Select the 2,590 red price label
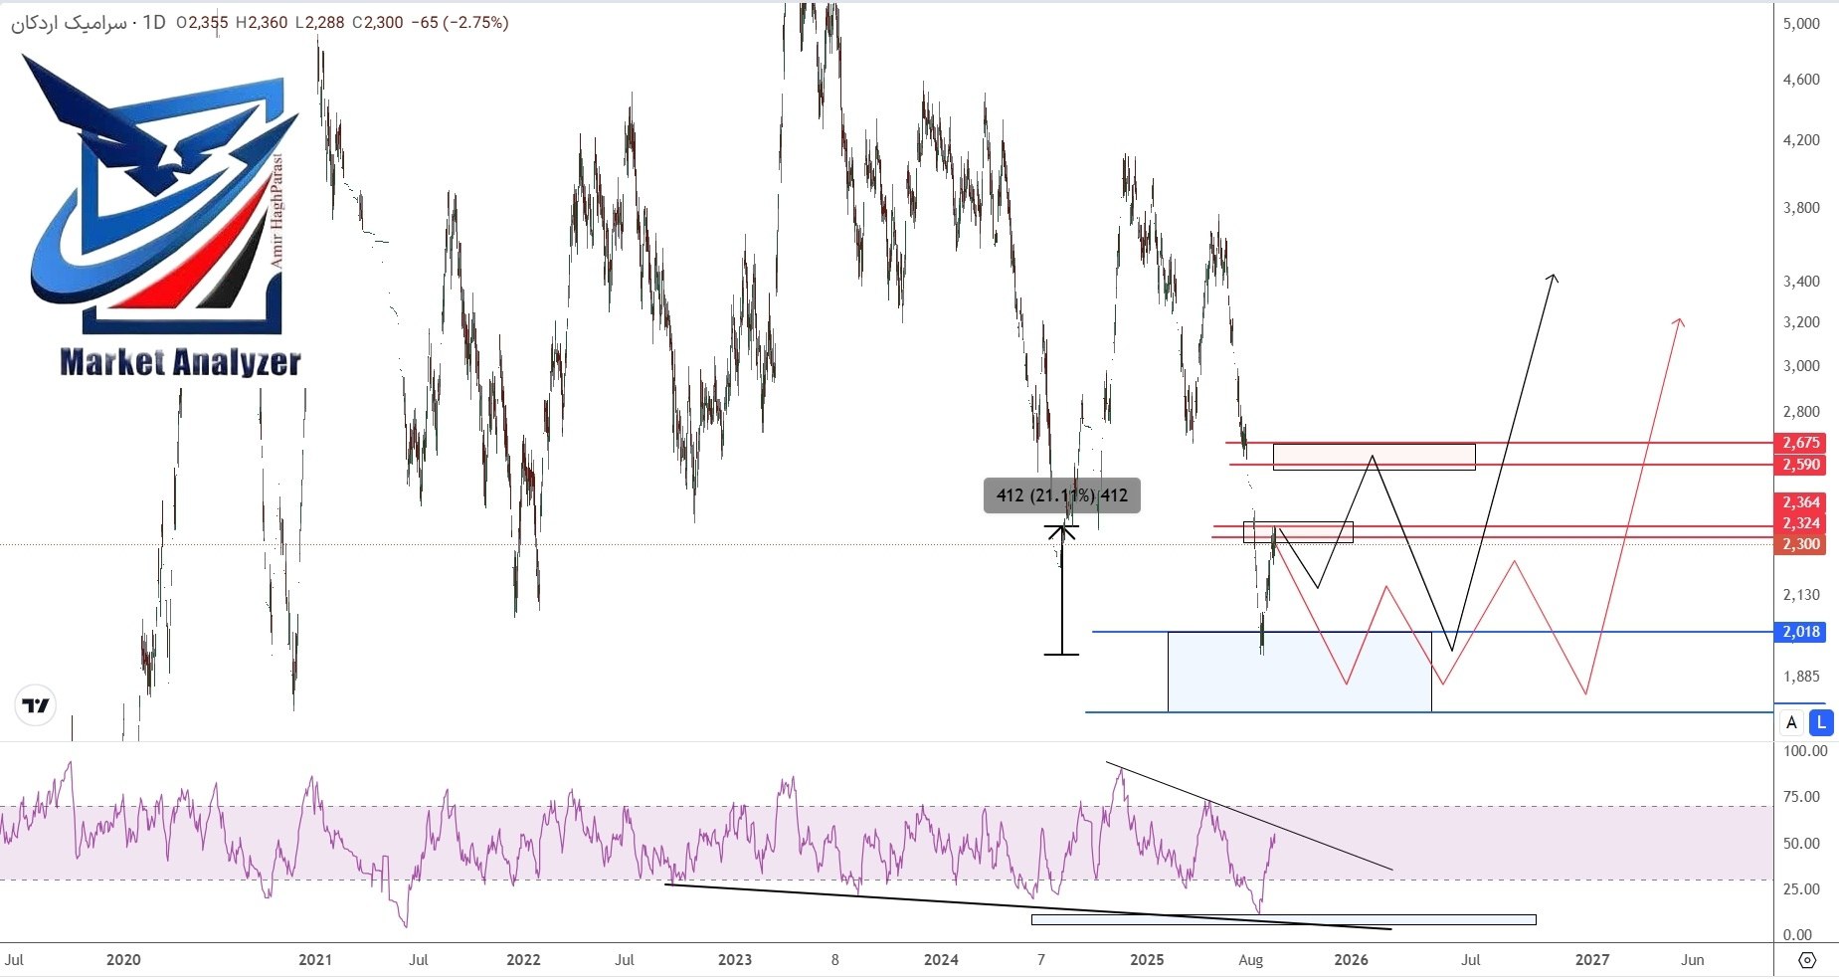 (x=1800, y=465)
